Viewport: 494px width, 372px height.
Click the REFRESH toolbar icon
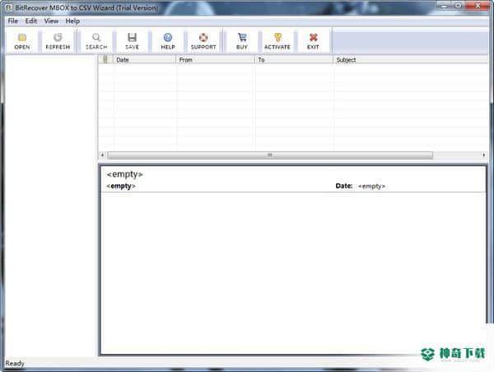click(x=58, y=41)
